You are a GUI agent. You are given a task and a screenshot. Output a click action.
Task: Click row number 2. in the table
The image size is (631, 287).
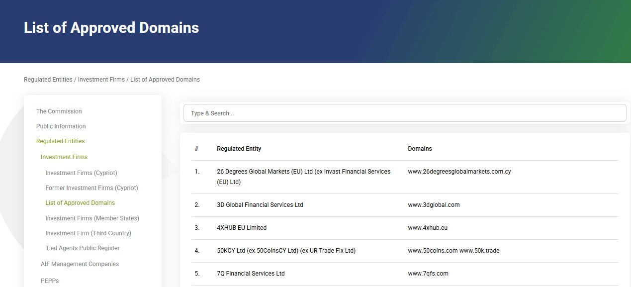pyautogui.click(x=197, y=205)
